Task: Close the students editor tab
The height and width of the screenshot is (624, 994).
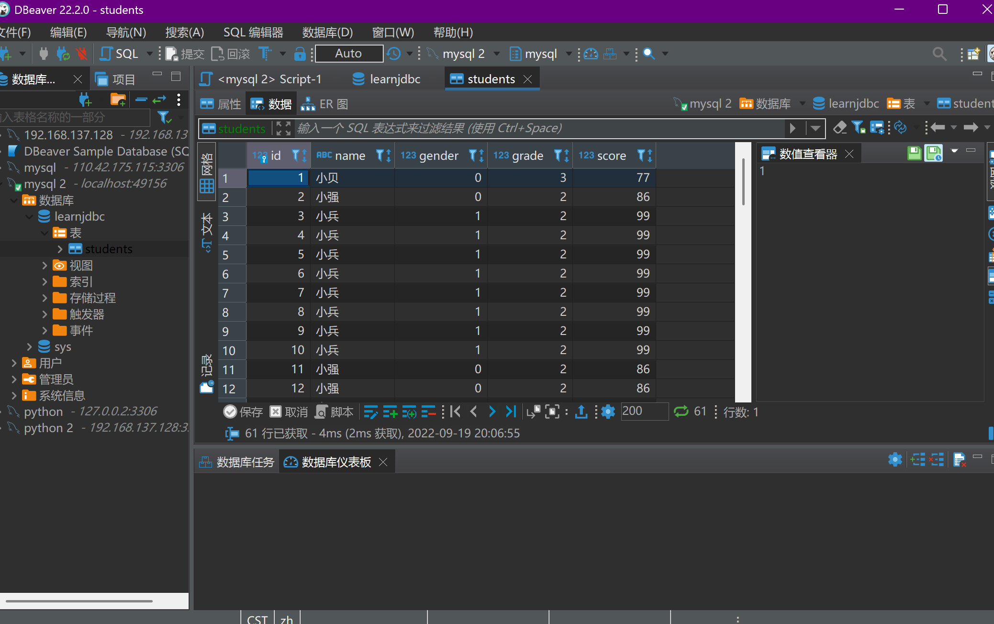Action: pyautogui.click(x=527, y=79)
